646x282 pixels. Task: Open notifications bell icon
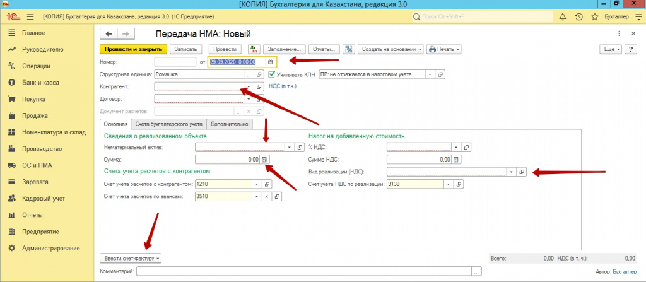(562, 17)
